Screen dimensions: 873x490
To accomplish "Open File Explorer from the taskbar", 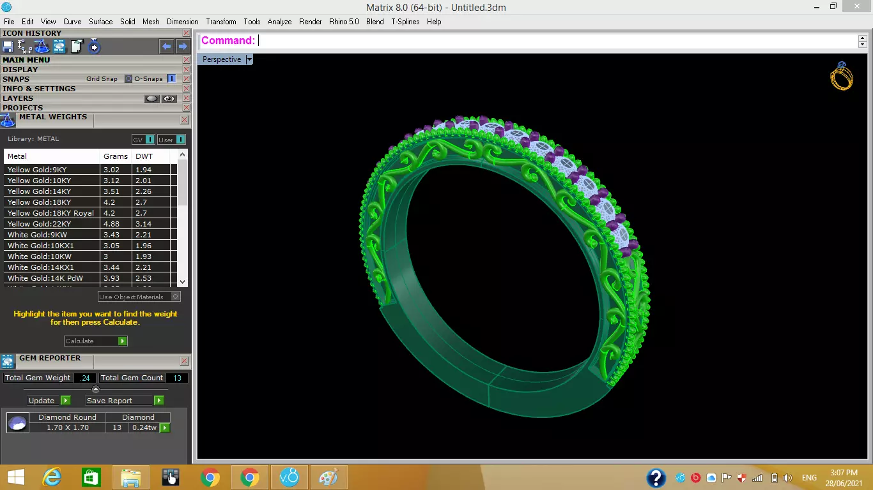I will 131,477.
